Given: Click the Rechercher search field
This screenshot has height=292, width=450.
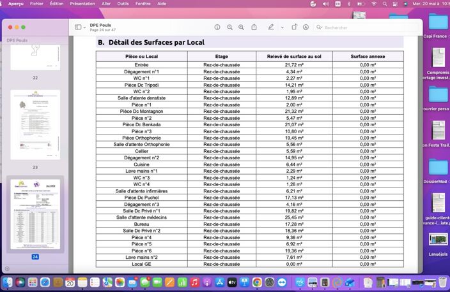Looking at the screenshot, I should (366, 27).
